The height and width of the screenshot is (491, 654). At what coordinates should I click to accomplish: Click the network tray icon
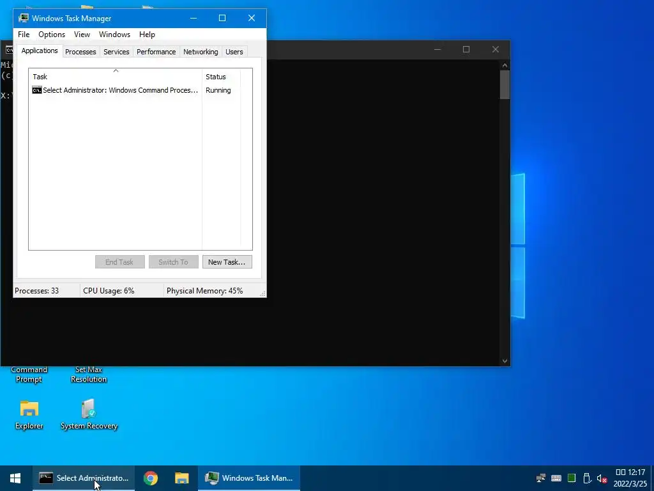click(x=540, y=478)
